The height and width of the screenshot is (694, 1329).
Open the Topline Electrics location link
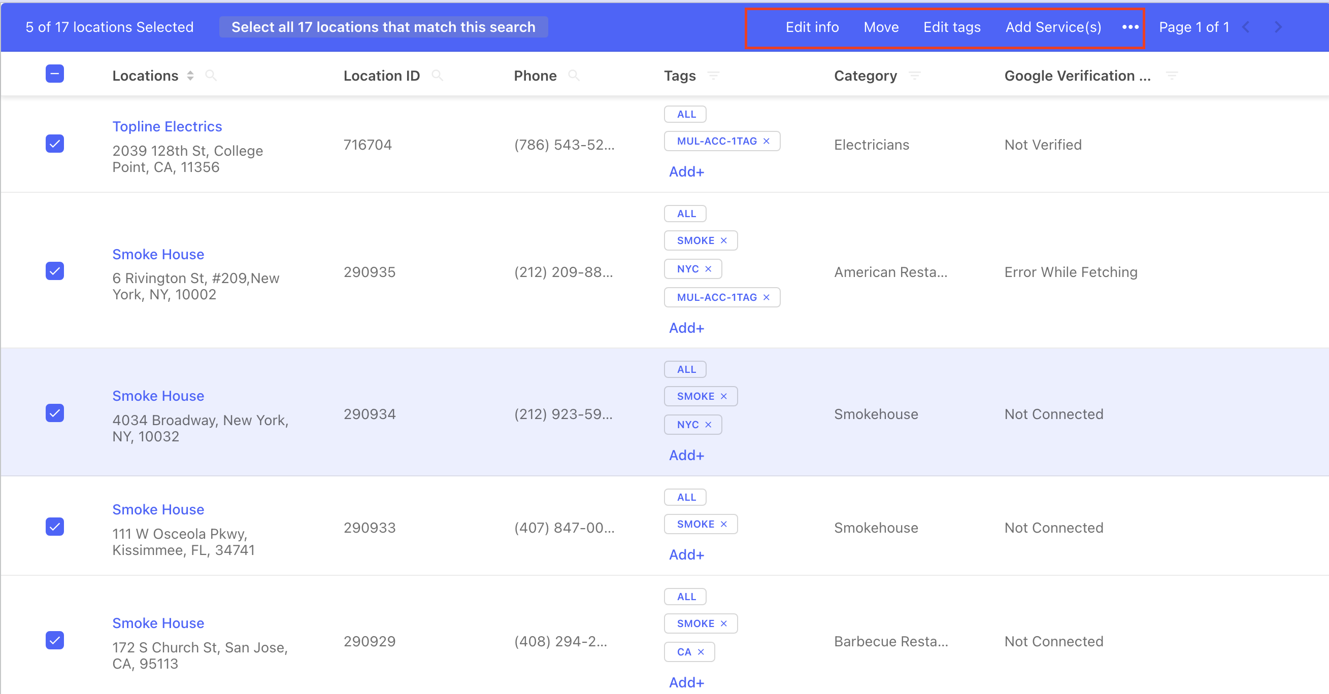pyautogui.click(x=167, y=127)
